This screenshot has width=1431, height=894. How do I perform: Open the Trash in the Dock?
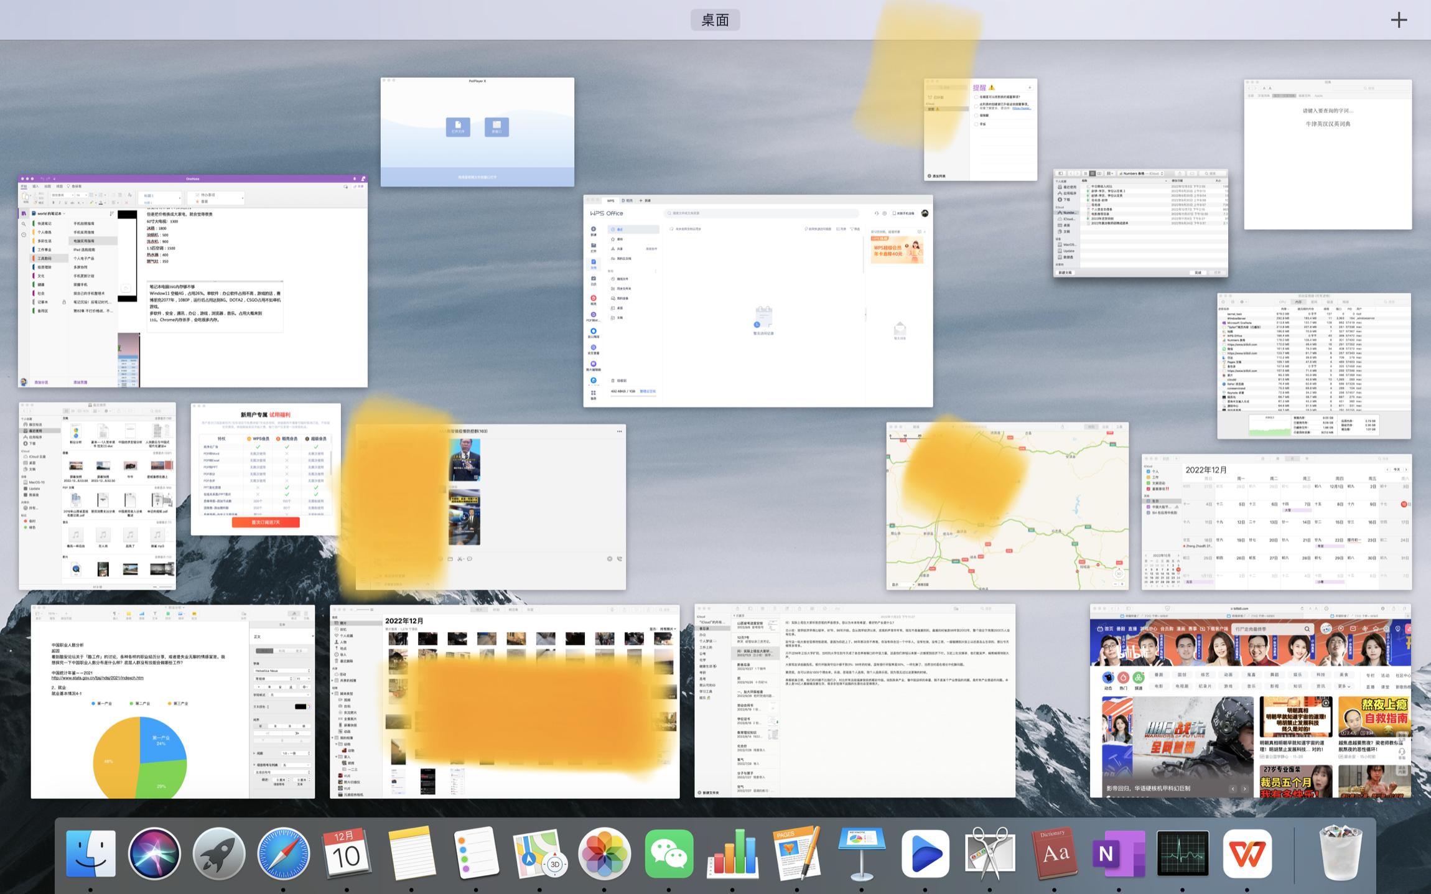[x=1341, y=854]
